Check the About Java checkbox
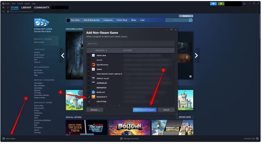This screenshot has height=144, width=262. click(89, 55)
